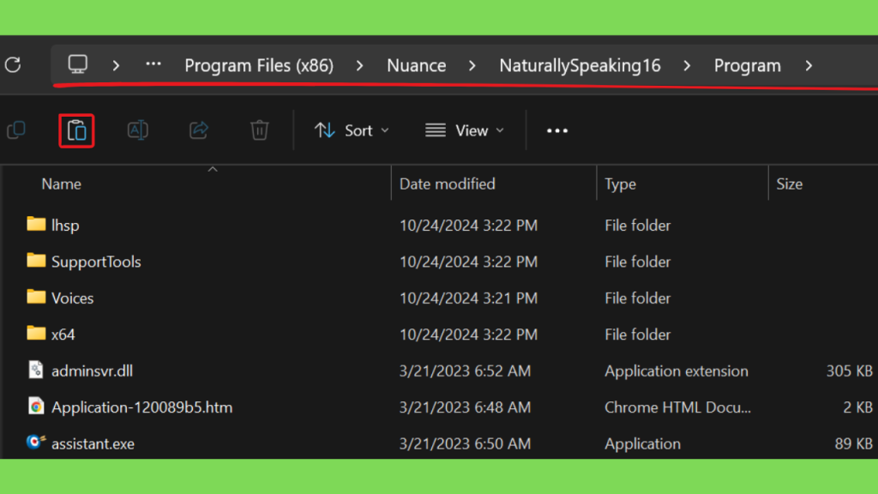Select the lhsp folder name

coord(65,226)
